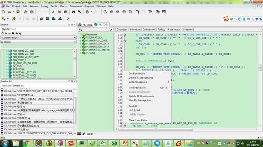This screenshot has height=147, width=263.
Task: Collapse the code fold at line 117
Action: point(125,35)
